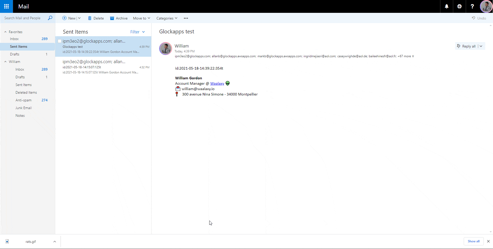Open the Waalaxy link in signature
This screenshot has width=493, height=249.
coord(217,83)
